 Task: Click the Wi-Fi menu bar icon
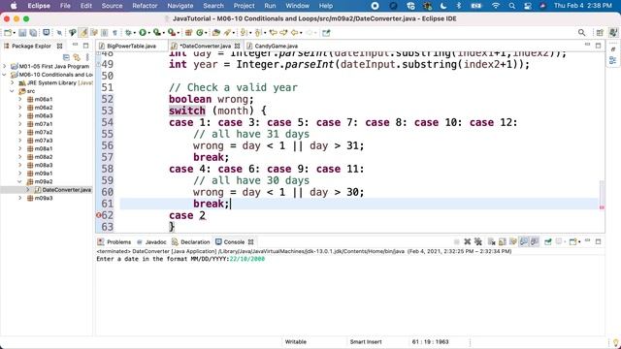(x=496, y=6)
